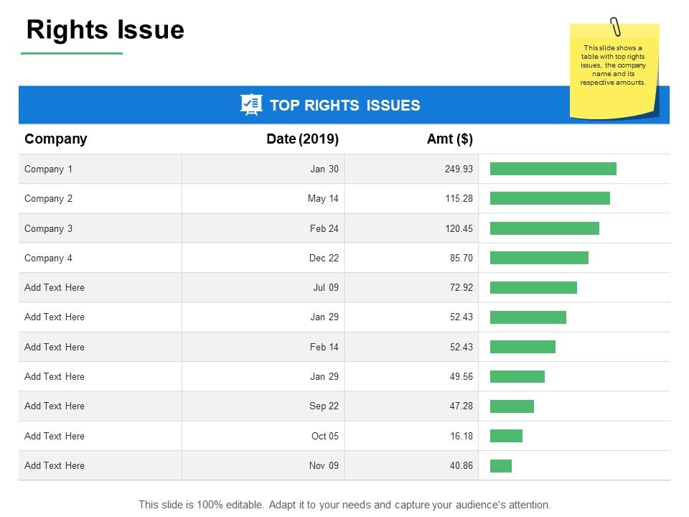Click the green bar for Company 4
Screen dimensions: 689x517
tap(539, 258)
